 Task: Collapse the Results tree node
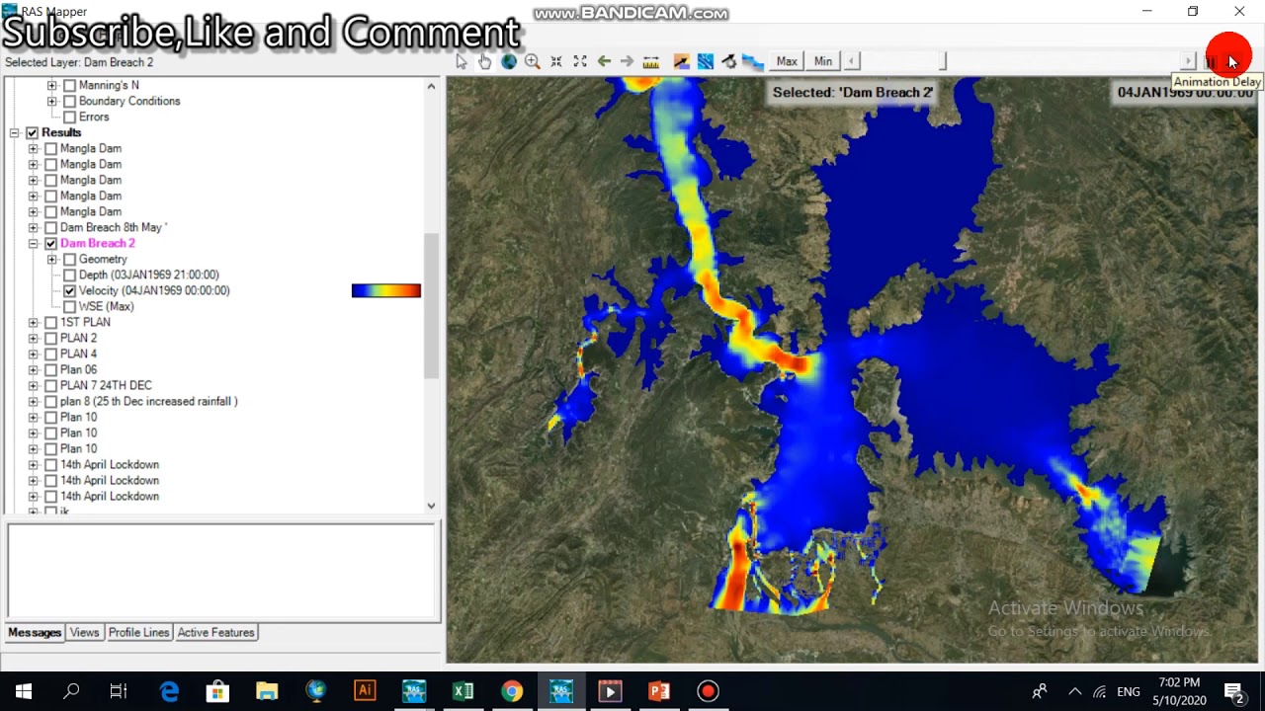15,132
